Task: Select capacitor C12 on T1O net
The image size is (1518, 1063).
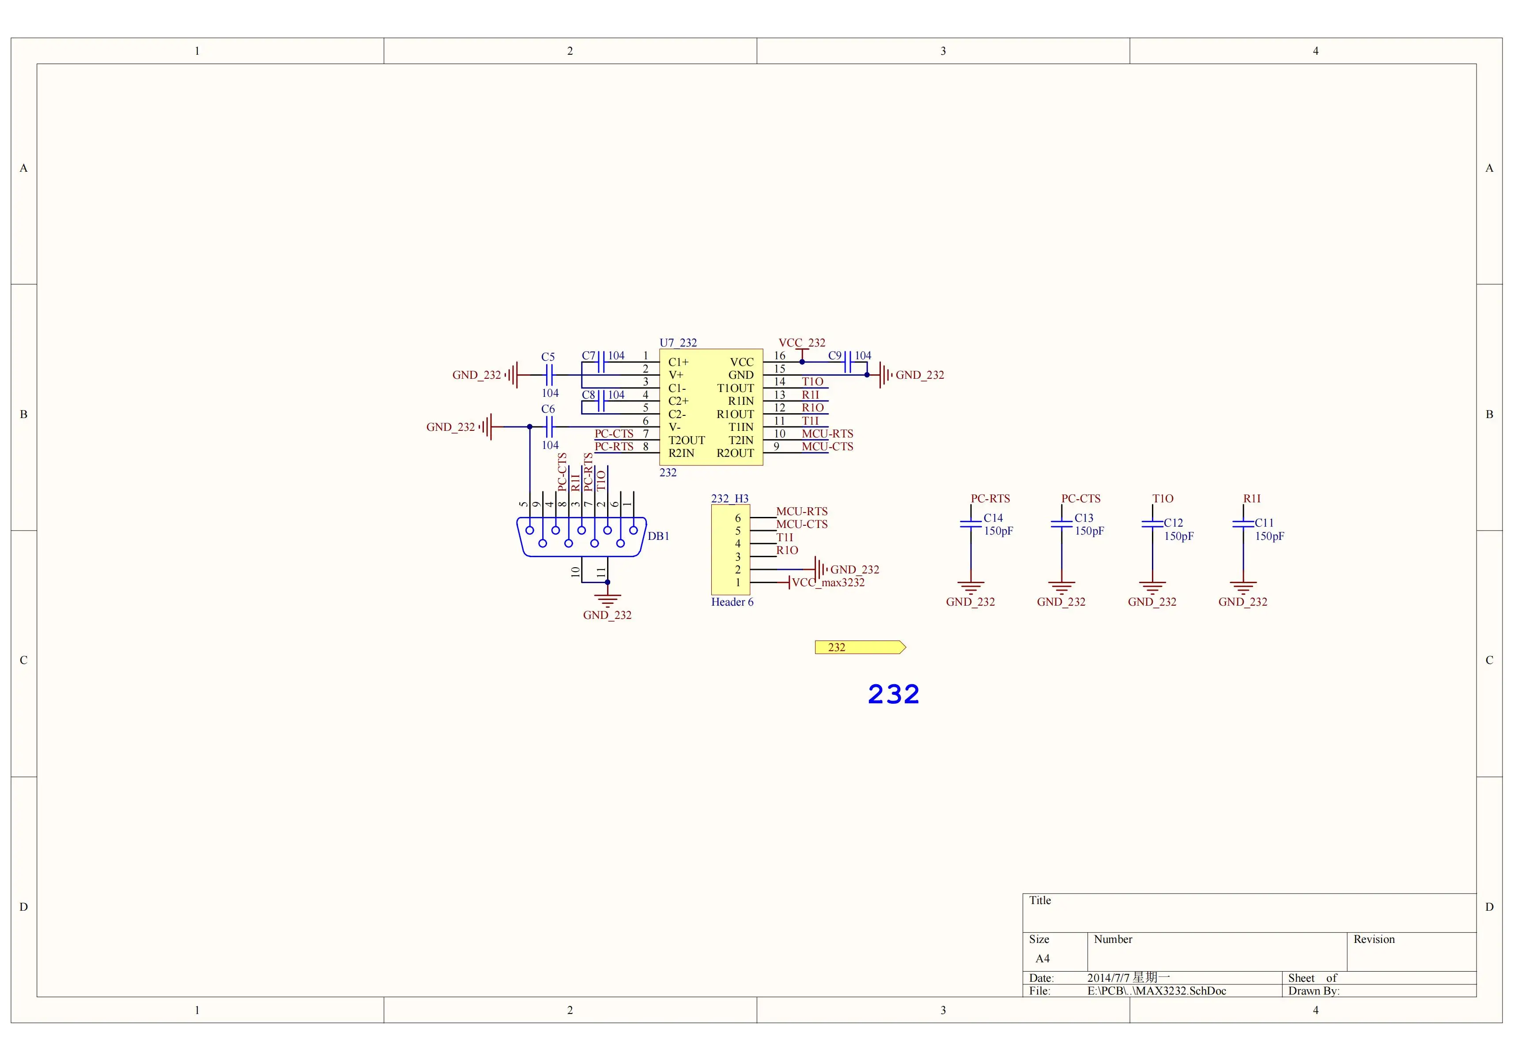Action: (x=1152, y=524)
